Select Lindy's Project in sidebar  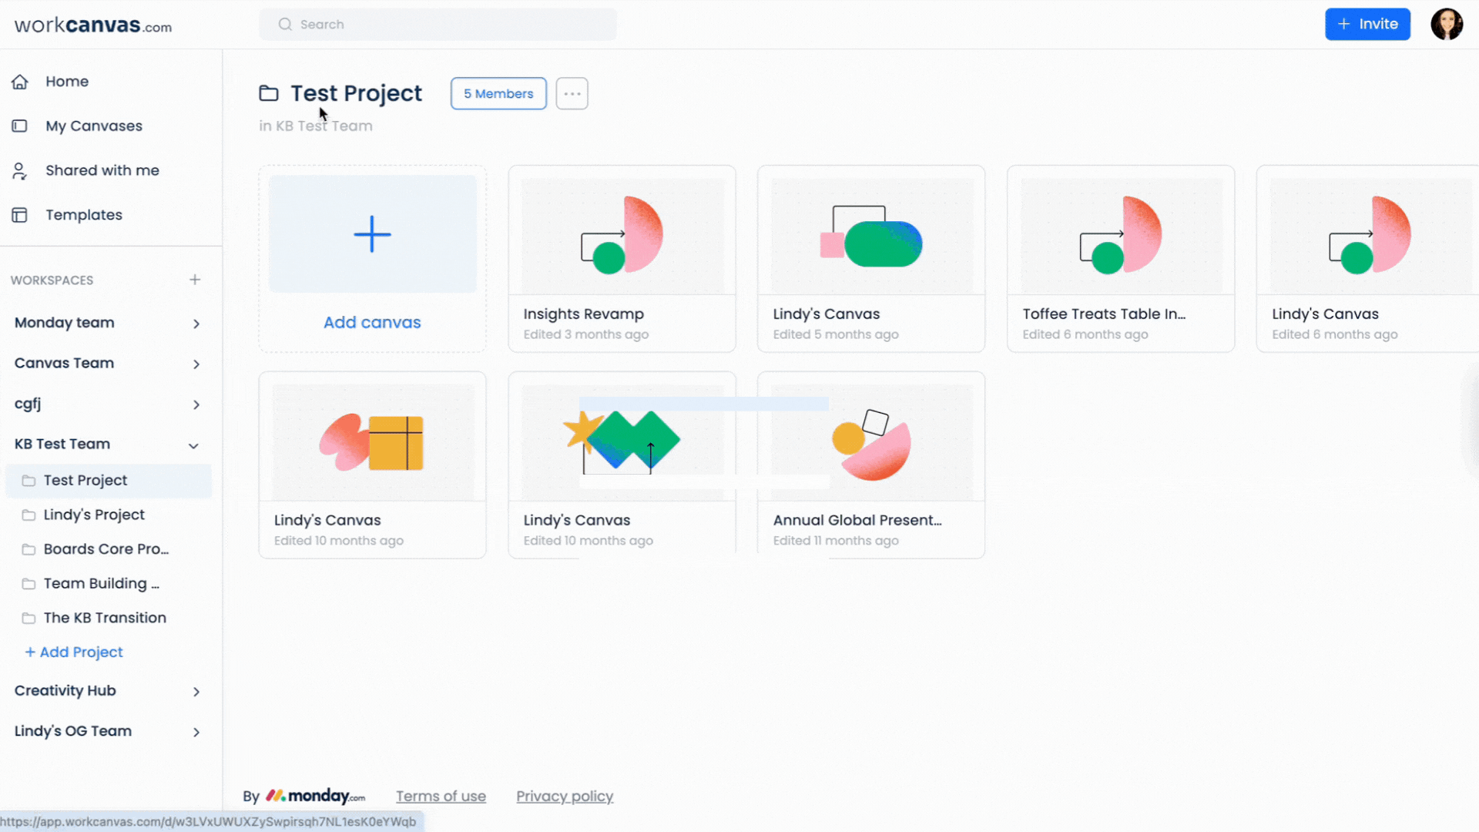94,515
